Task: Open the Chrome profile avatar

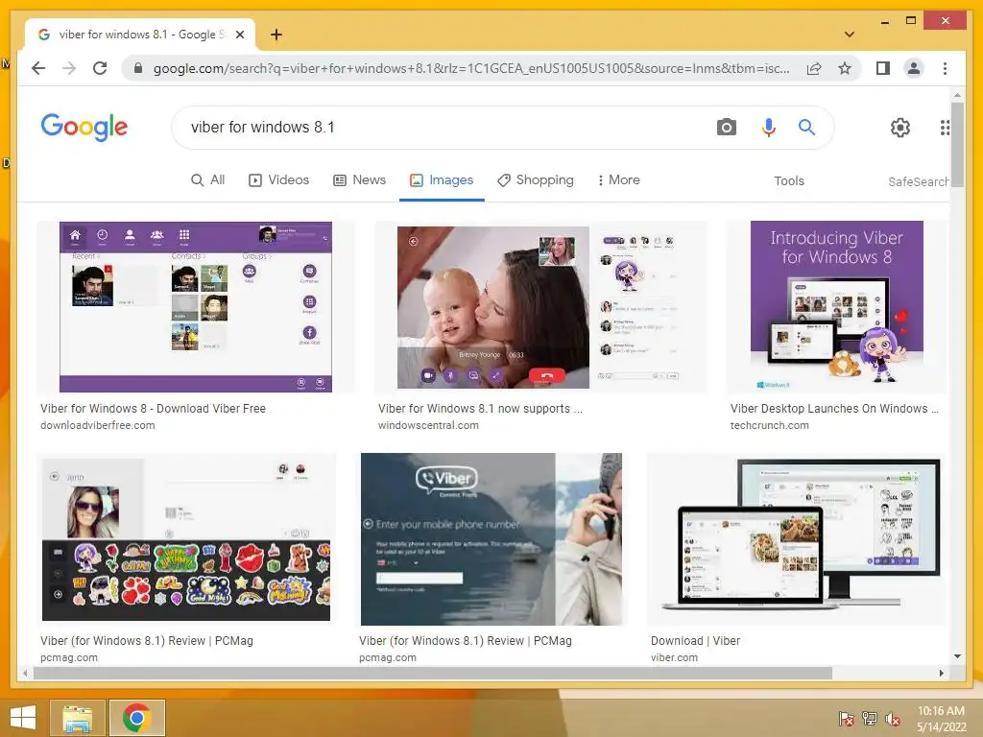Action: [914, 68]
